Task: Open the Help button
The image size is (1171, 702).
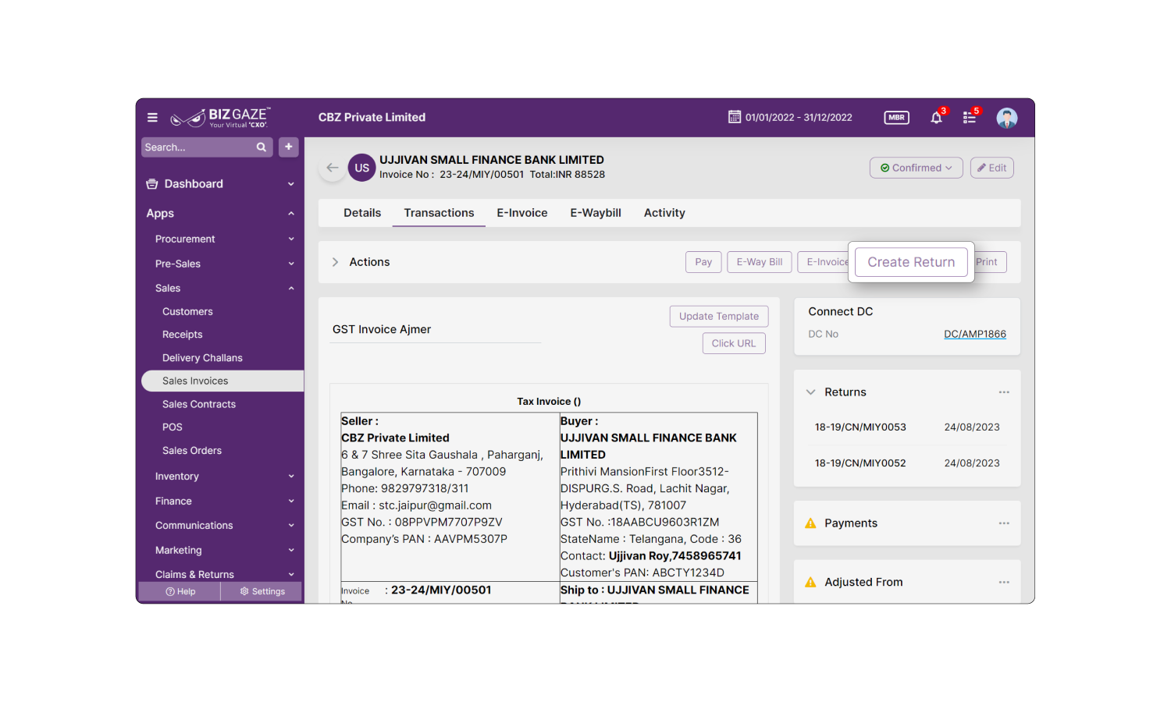Action: click(180, 592)
